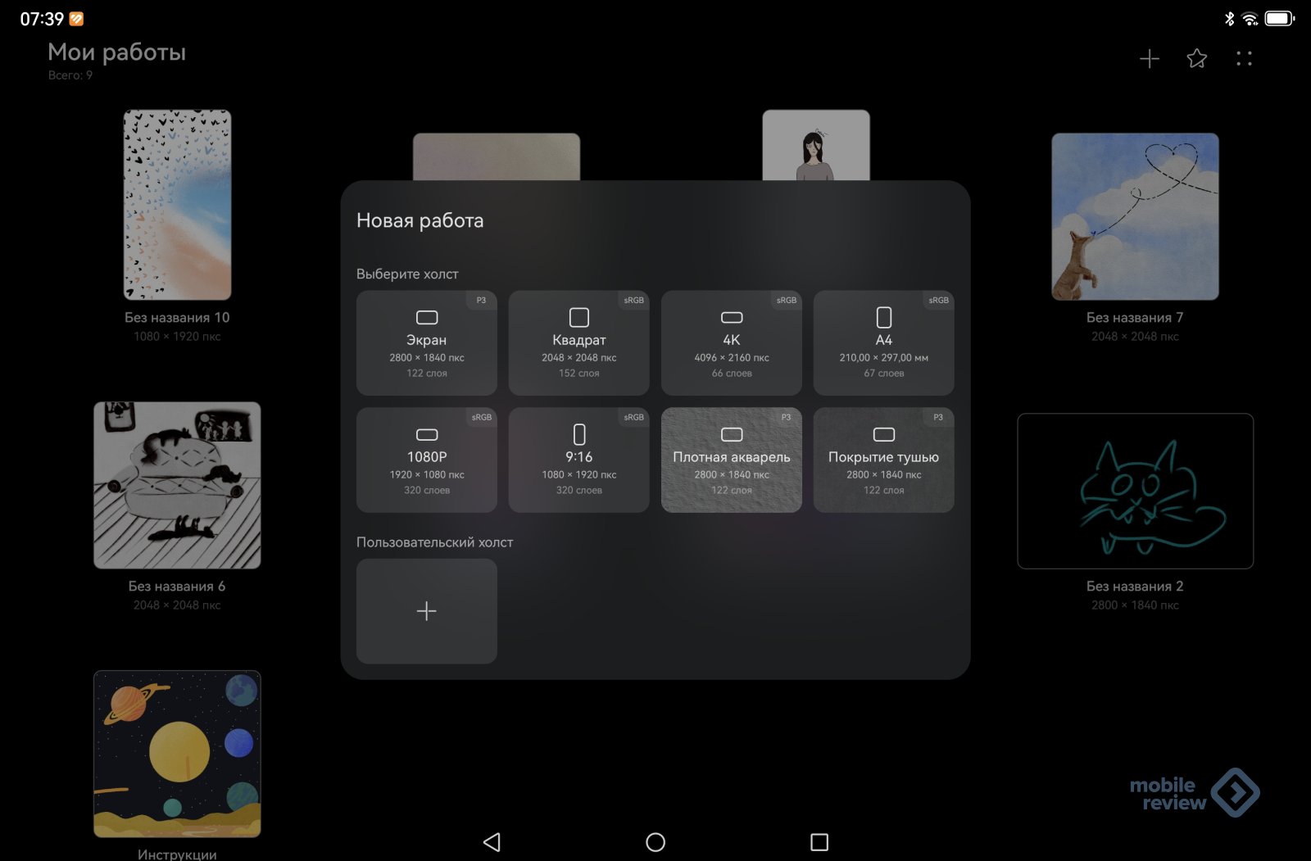Tap the Wi-Fi status icon

click(x=1250, y=18)
